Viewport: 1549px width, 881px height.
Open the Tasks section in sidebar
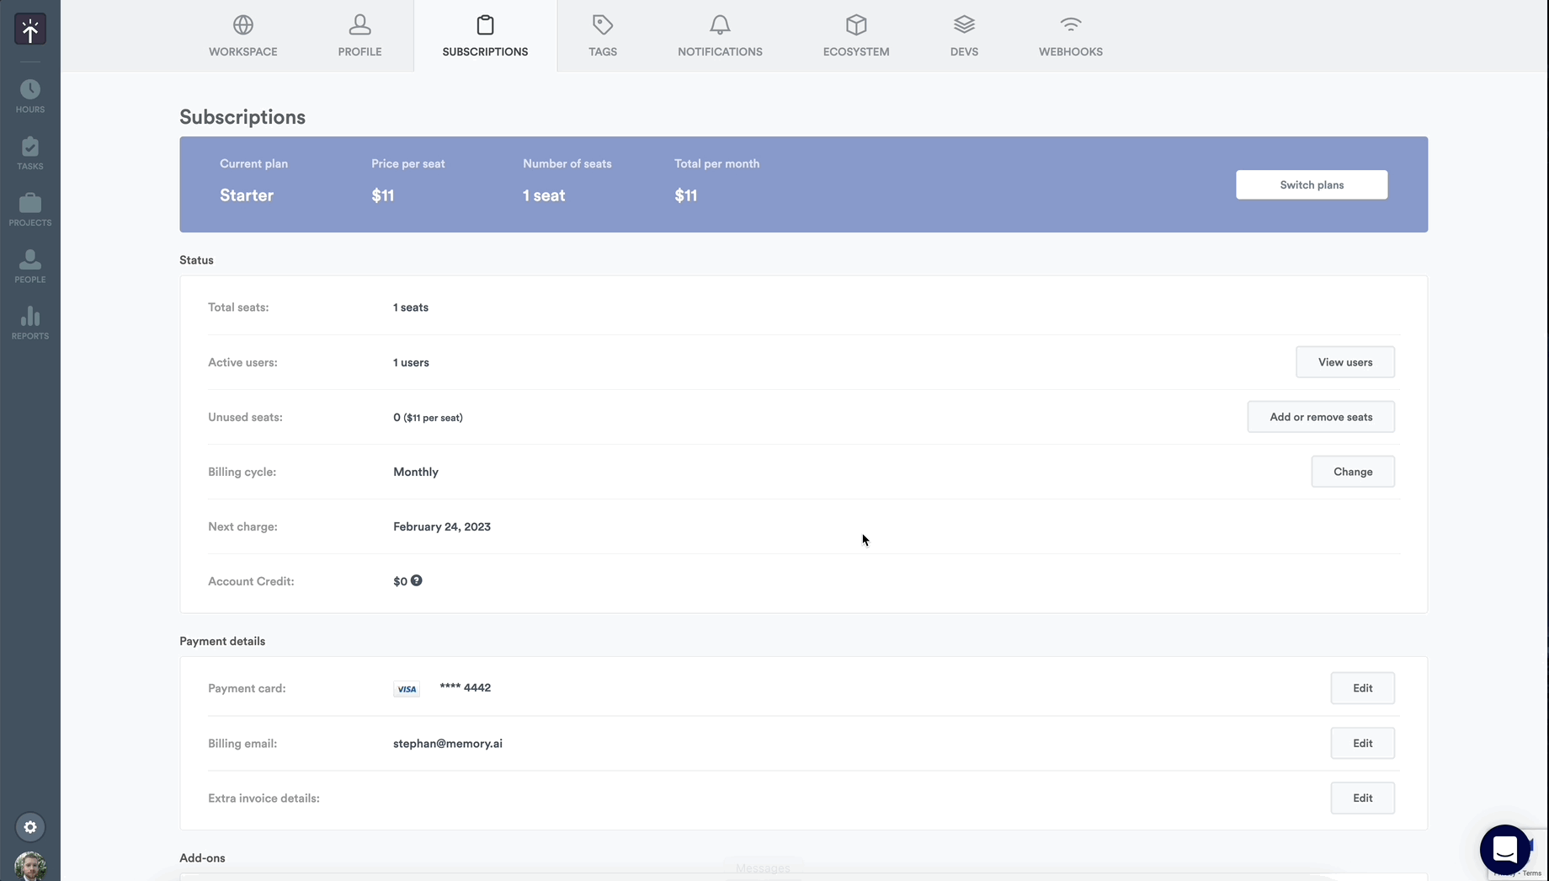coord(29,152)
